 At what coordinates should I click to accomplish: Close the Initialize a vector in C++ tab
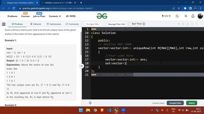[x=75, y=3]
